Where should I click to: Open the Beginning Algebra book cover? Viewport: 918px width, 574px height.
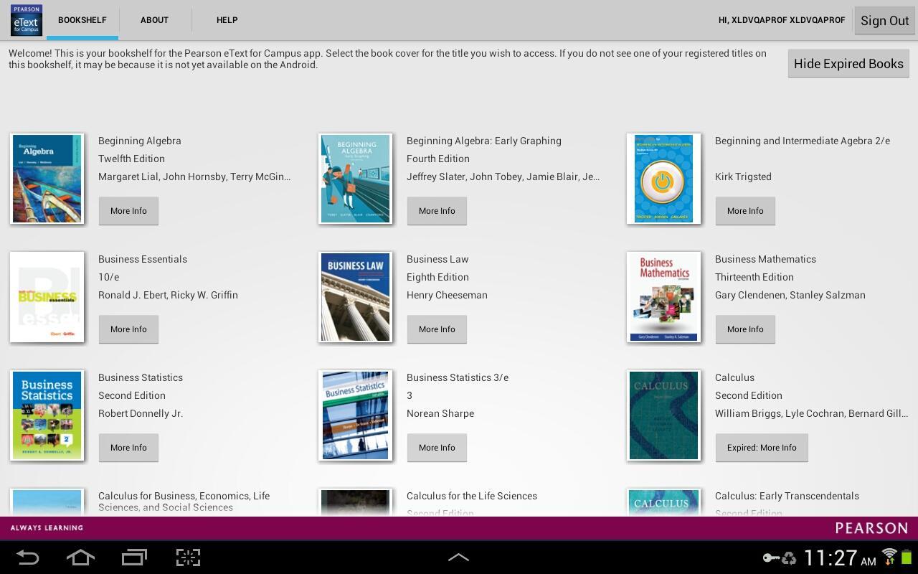coord(47,178)
